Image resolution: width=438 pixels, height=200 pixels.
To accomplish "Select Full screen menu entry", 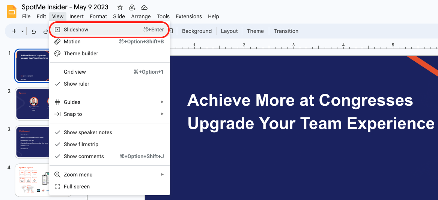I will pos(109,187).
